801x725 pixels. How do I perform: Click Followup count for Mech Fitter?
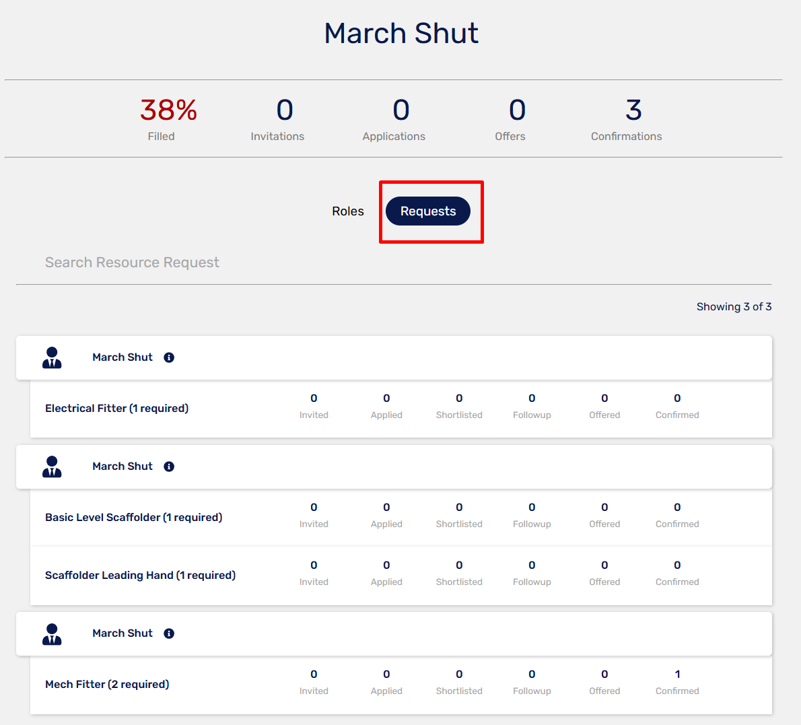point(532,682)
